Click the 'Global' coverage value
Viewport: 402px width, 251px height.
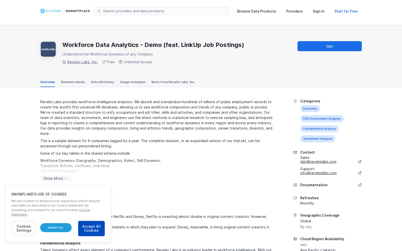tap(306, 221)
